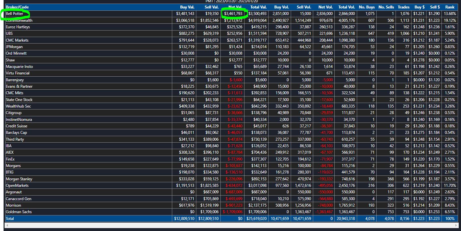The width and height of the screenshot is (461, 231).
Task: Select the Ord Minnett broker name
Action: coord(16,53)
